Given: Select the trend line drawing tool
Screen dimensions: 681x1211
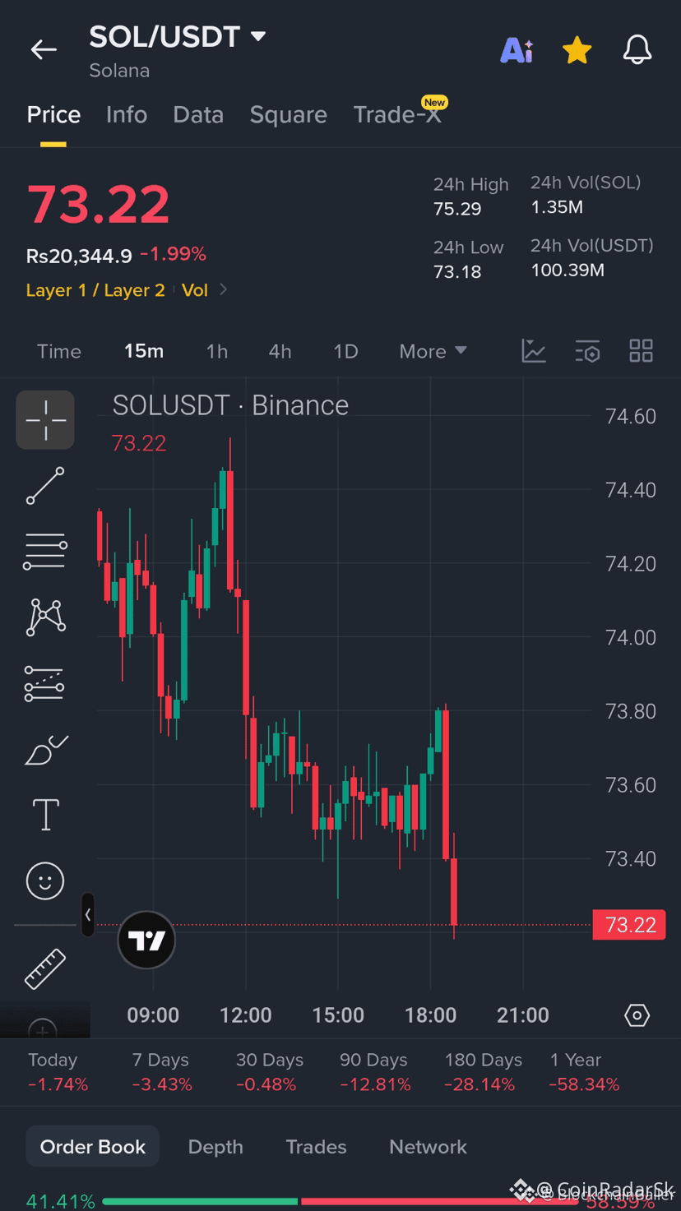Looking at the screenshot, I should (45, 486).
